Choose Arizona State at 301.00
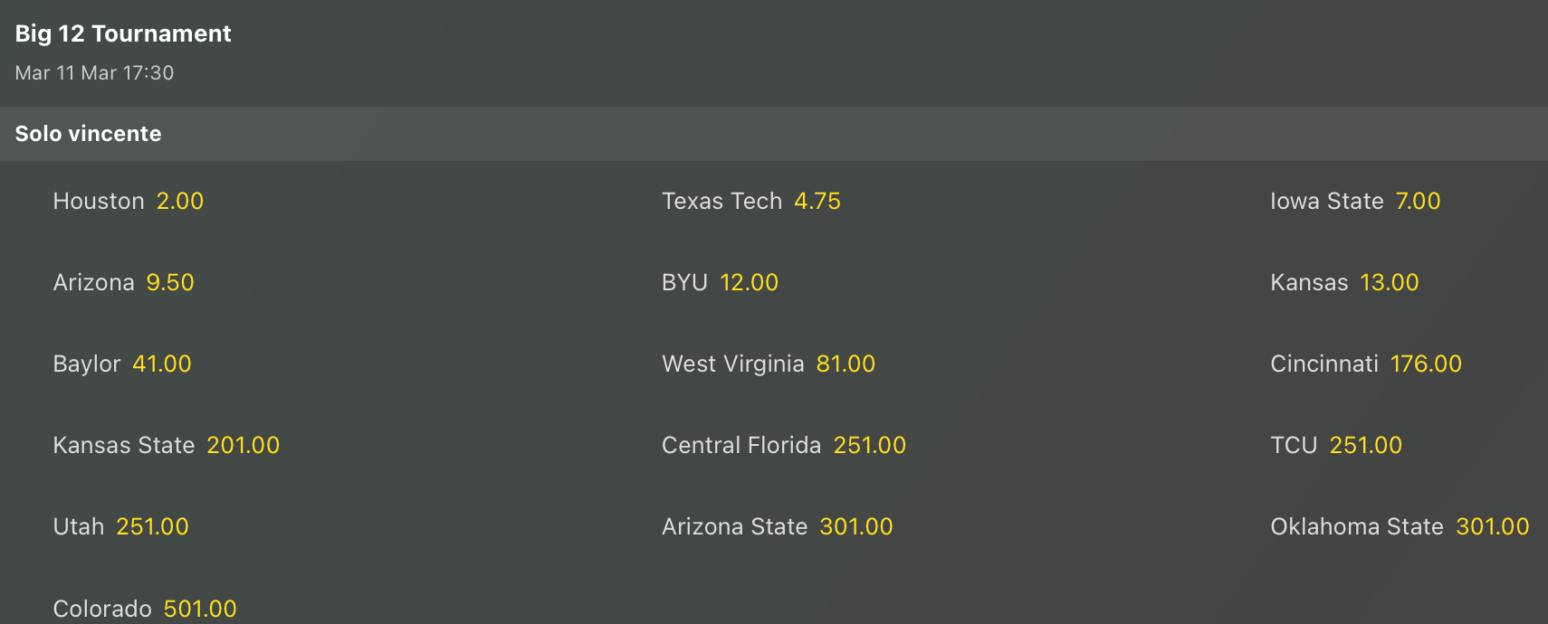This screenshot has height=624, width=1548. point(855,526)
